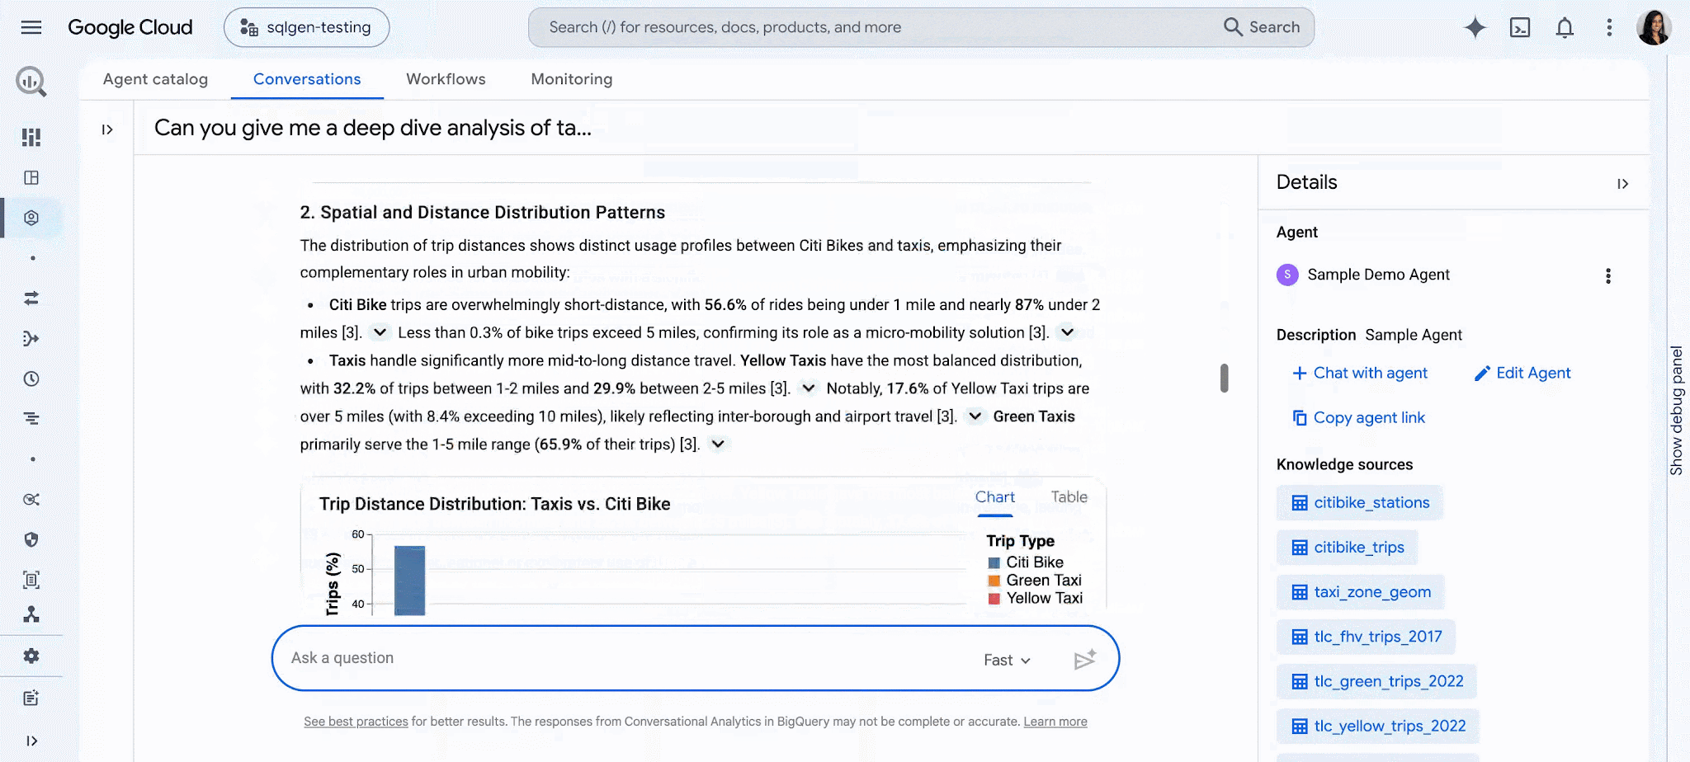Click the Citi Bike blue legend swatch

994,562
